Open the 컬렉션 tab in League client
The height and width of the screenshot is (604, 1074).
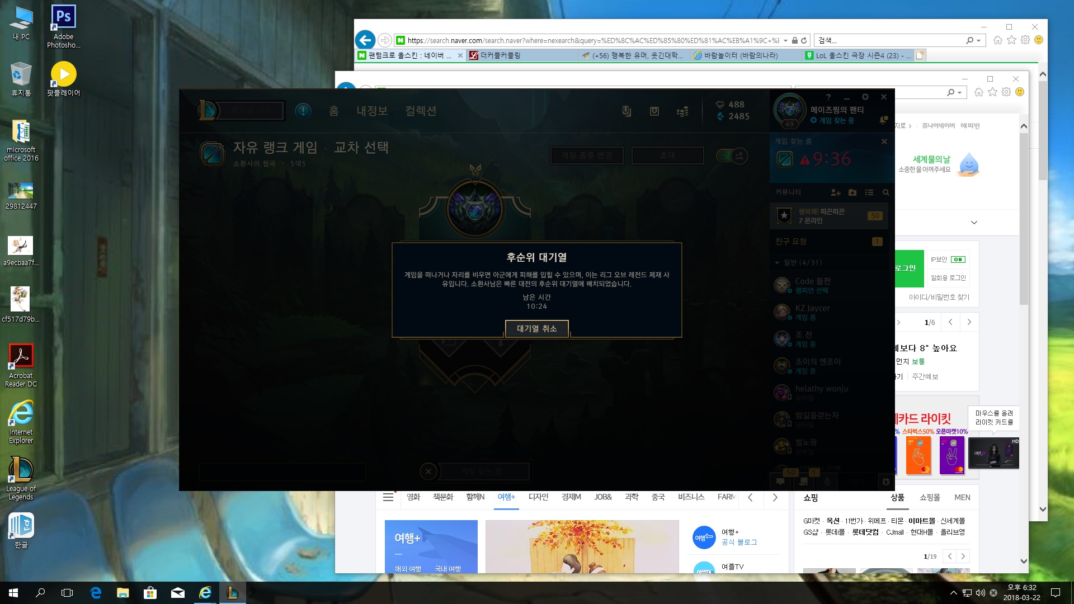tap(421, 111)
